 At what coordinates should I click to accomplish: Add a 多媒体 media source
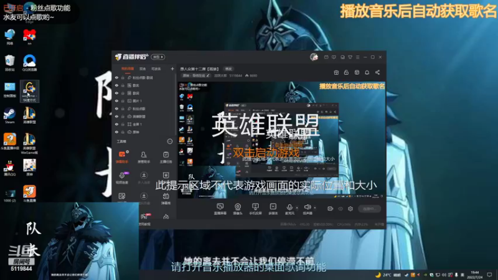[x=273, y=209]
